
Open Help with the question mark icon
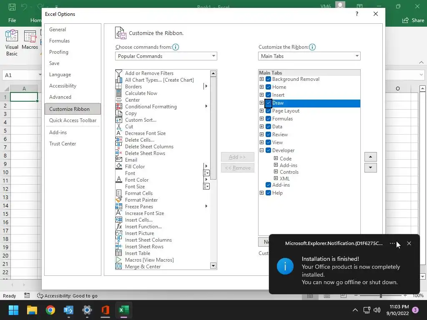(357, 14)
